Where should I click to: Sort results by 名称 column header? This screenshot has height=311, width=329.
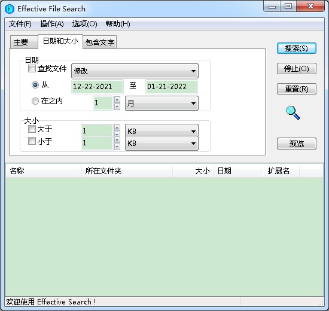(x=44, y=171)
